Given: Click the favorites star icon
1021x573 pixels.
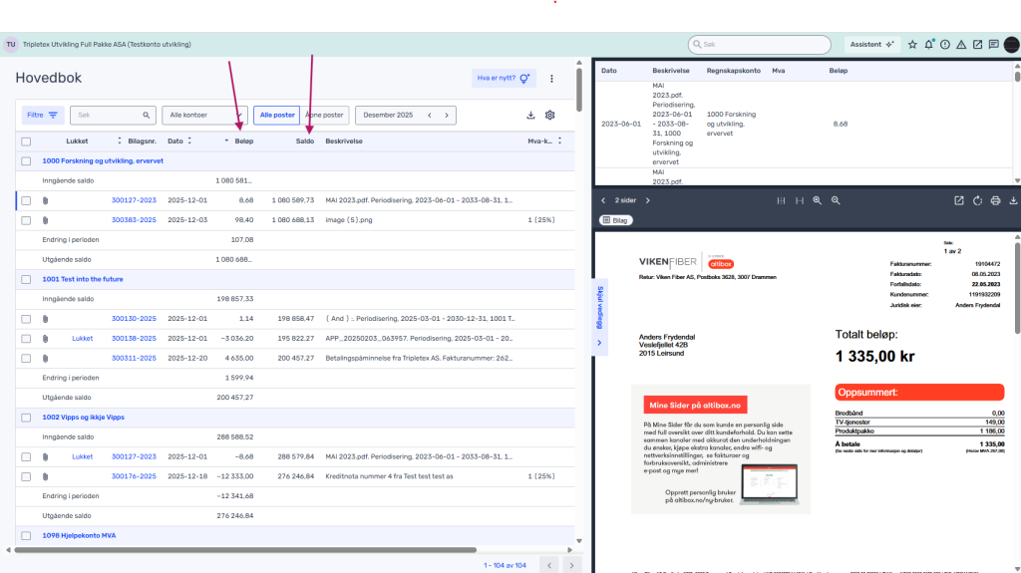Looking at the screenshot, I should click(912, 45).
